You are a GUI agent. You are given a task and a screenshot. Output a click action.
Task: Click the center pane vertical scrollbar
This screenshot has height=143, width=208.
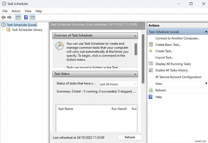(x=143, y=59)
